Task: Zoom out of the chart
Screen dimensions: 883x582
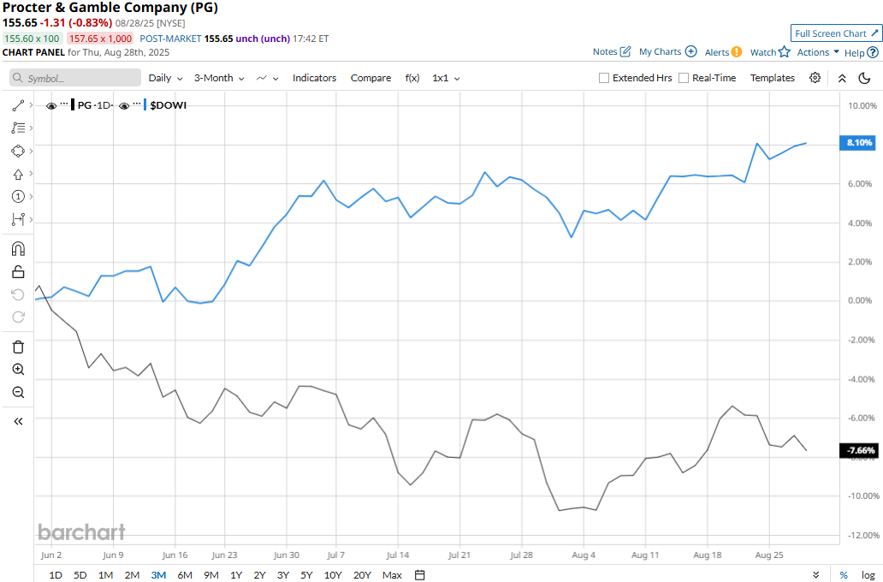Action: pos(18,392)
